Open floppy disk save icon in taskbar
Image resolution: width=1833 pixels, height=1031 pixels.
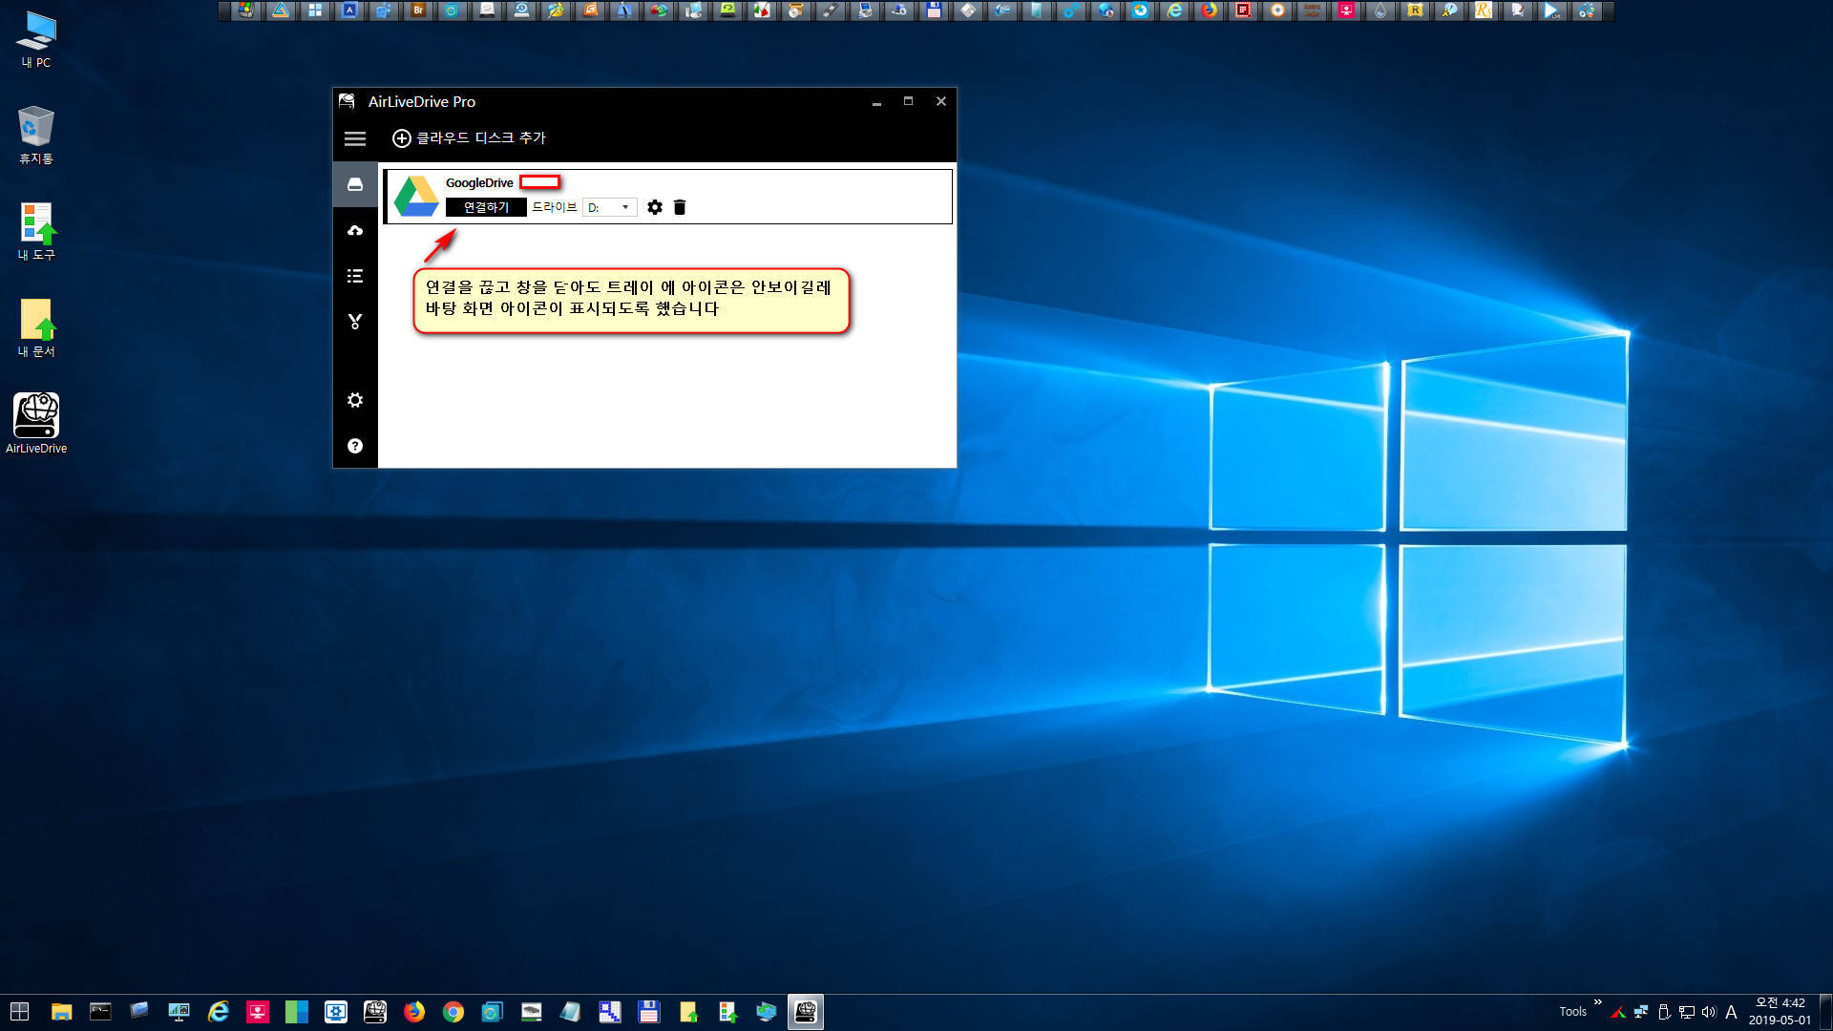point(649,1012)
